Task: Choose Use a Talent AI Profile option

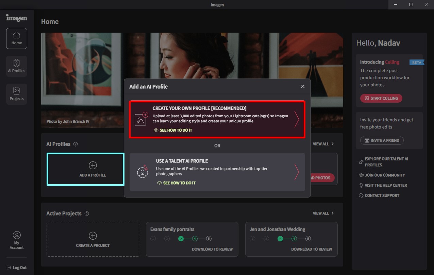Action: (217, 172)
